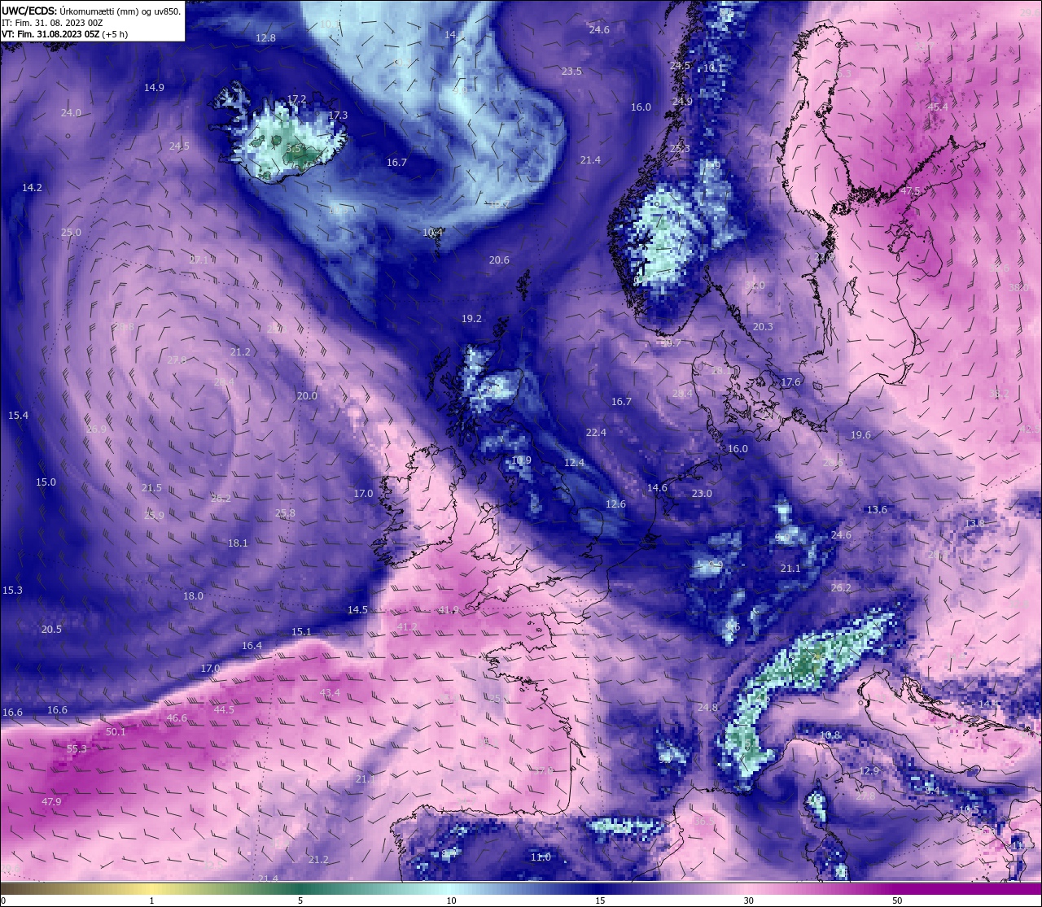Click the map value 20.6
Viewport: 1042px width, 907px height.
[499, 260]
